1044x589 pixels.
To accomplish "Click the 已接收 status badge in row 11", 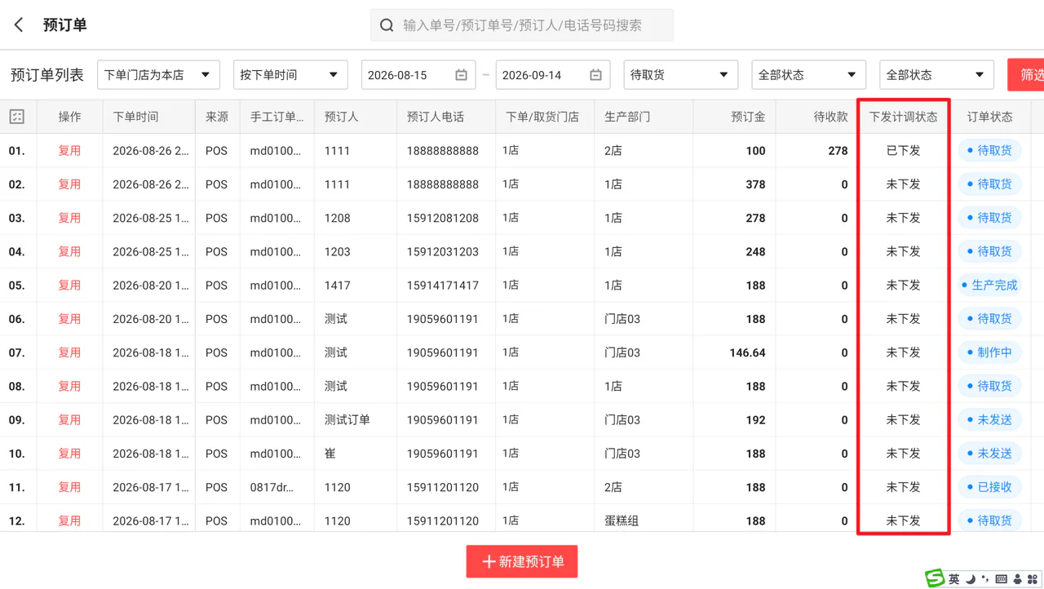I will 989,487.
